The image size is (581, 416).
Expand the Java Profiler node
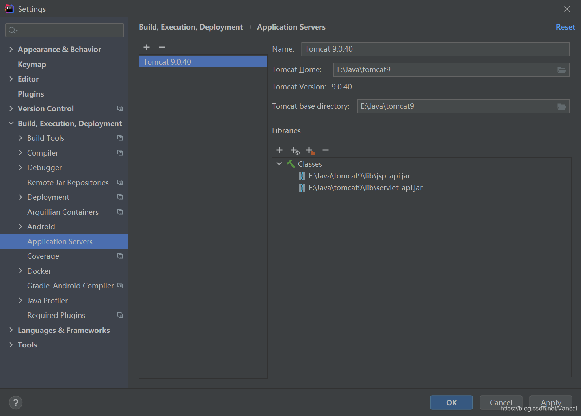coord(20,301)
